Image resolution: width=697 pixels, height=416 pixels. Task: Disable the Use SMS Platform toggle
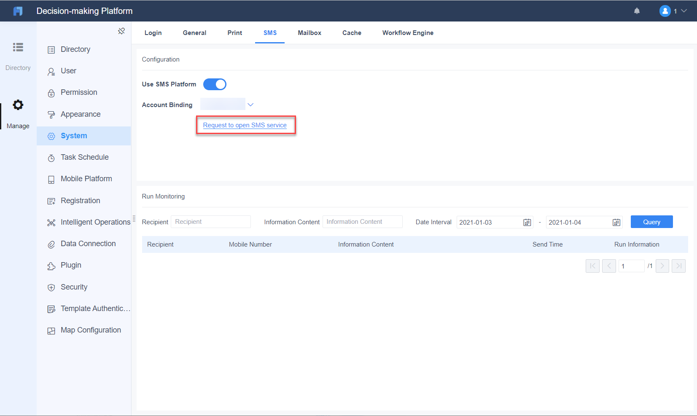tap(215, 84)
